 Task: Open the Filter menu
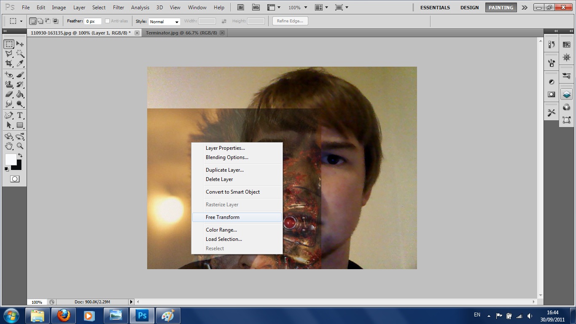coord(118,7)
